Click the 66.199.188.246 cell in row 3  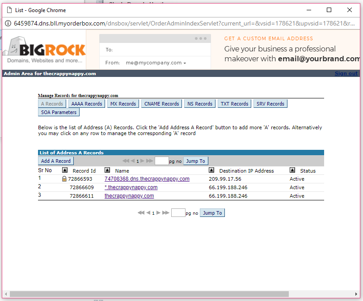pyautogui.click(x=228, y=196)
